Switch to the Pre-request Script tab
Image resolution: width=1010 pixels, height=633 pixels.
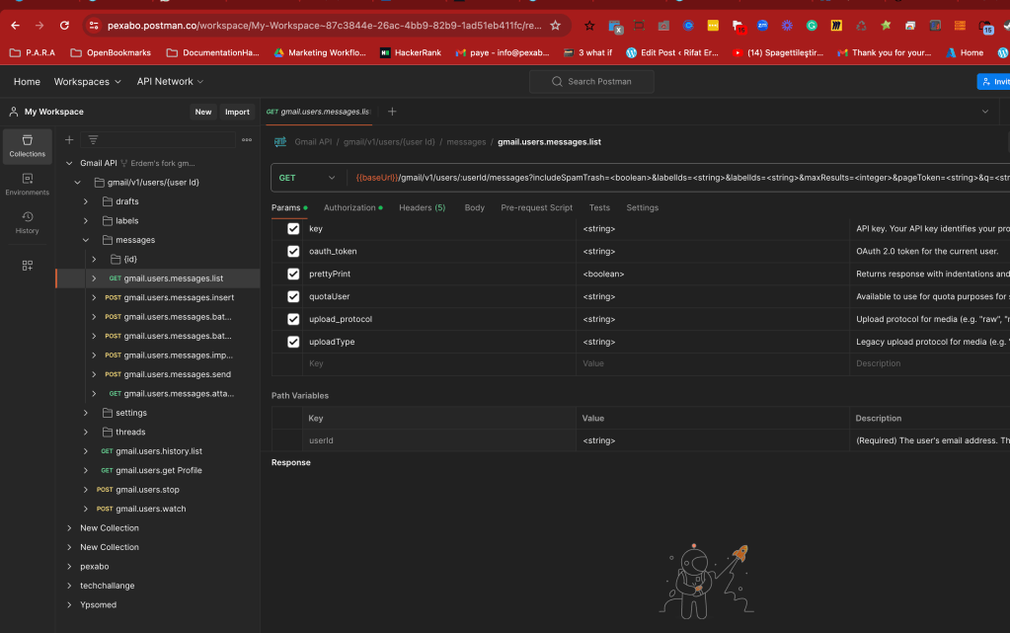tap(536, 207)
